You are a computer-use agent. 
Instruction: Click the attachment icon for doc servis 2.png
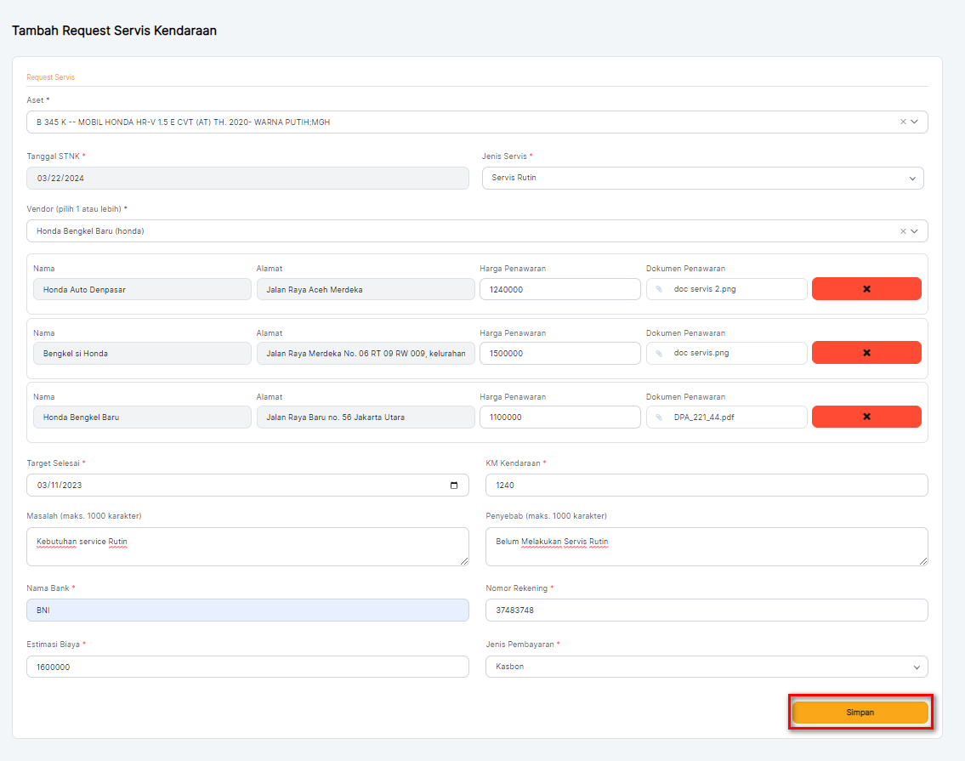coord(659,289)
